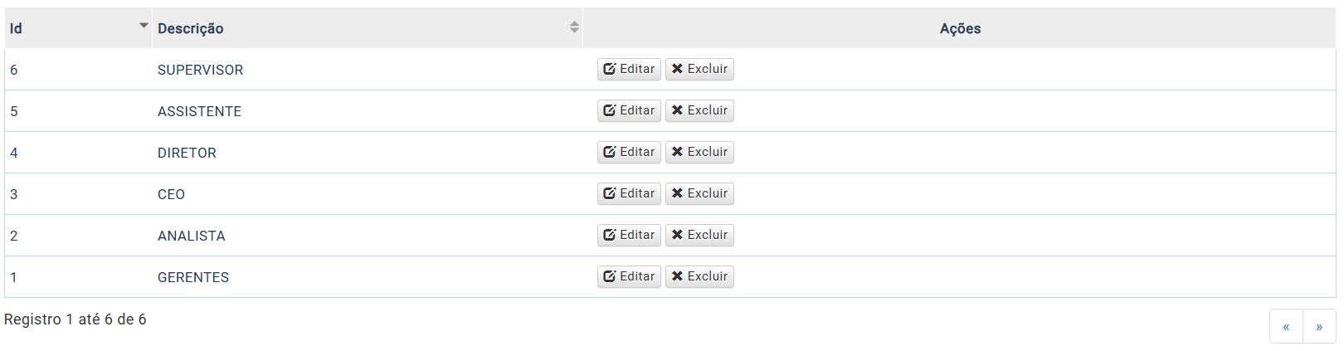
Task: Toggle the Descrição column sort arrows
Action: click(574, 27)
